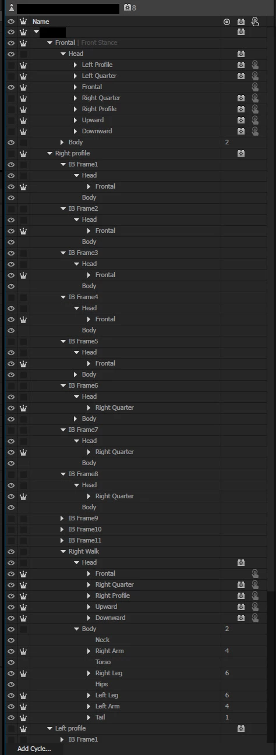Select the Neck layer
Screen dimensions: 276x755
click(102, 640)
